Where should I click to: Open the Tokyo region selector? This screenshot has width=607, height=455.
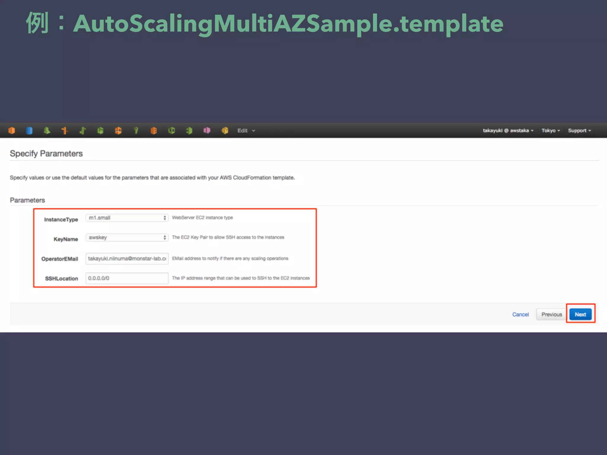coord(551,131)
